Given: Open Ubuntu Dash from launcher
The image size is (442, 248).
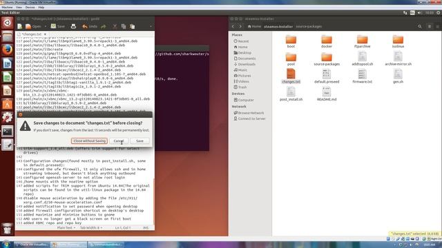Looking at the screenshot, I should (x=8, y=23).
